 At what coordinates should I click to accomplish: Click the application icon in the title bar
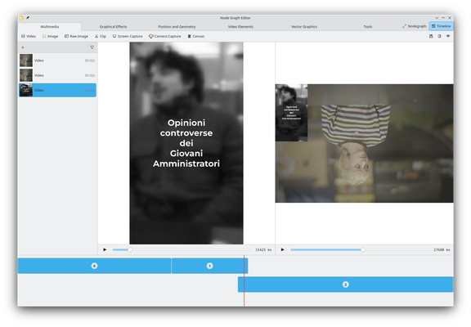tap(21, 18)
